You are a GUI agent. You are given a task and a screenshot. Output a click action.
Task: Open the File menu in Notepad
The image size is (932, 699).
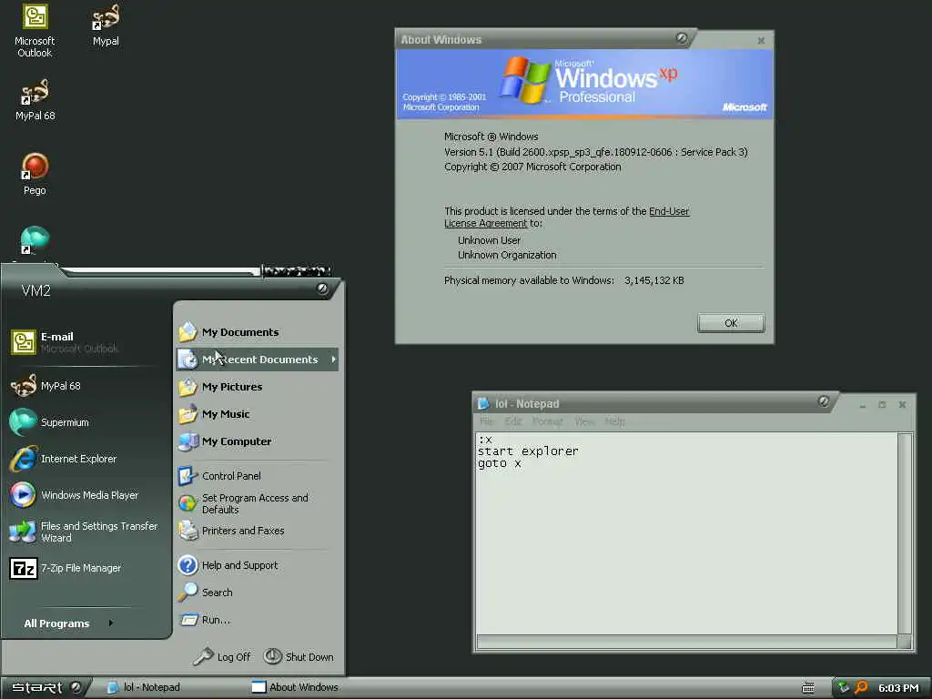pos(486,421)
